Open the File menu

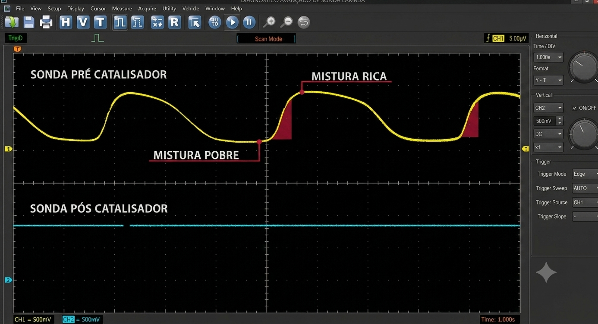tap(20, 8)
